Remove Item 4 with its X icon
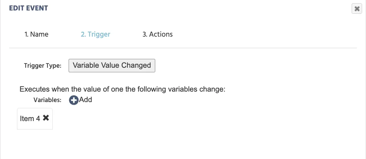Screen dimensions: 366x159 [46, 118]
